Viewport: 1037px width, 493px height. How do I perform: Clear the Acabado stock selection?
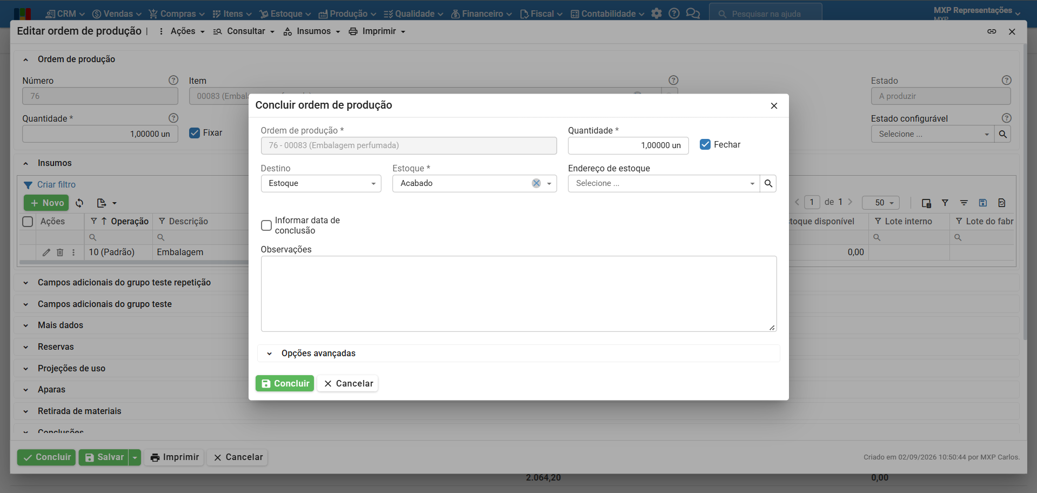tap(536, 183)
